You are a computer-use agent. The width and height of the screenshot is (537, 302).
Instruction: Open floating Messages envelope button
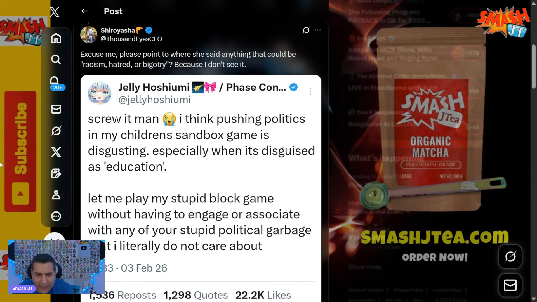coord(510,285)
